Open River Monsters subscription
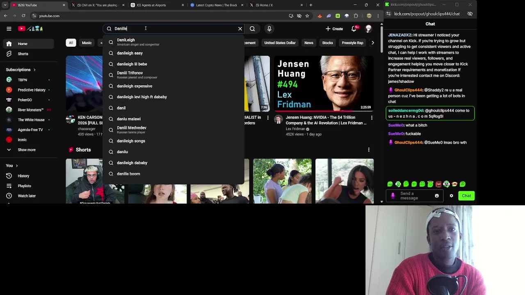This screenshot has height=295, width=525. [27, 110]
